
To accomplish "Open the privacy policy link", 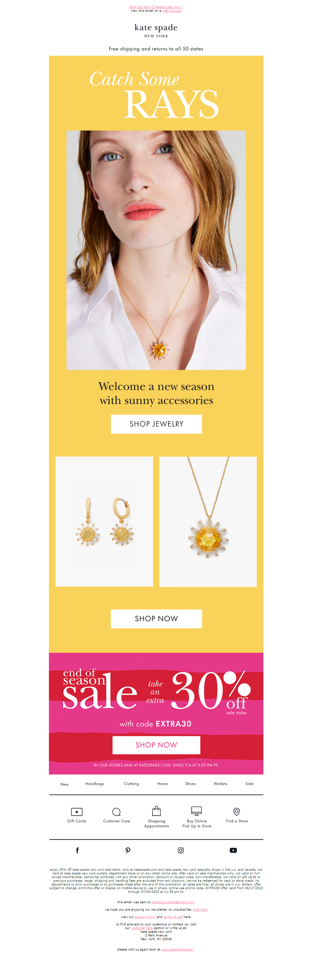I will click(x=145, y=917).
